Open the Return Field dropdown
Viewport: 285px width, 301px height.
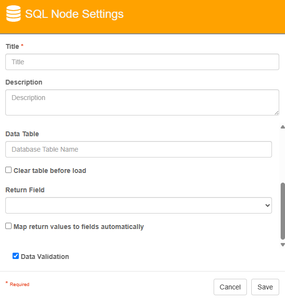(x=138, y=205)
